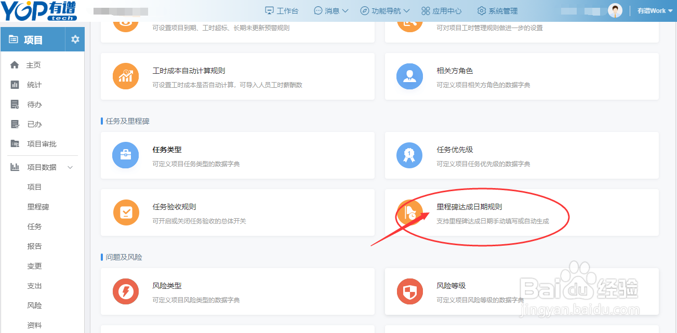This screenshot has width=677, height=333.
Task: Open the 工时成本自动计算规则 chart icon
Action: [126, 76]
